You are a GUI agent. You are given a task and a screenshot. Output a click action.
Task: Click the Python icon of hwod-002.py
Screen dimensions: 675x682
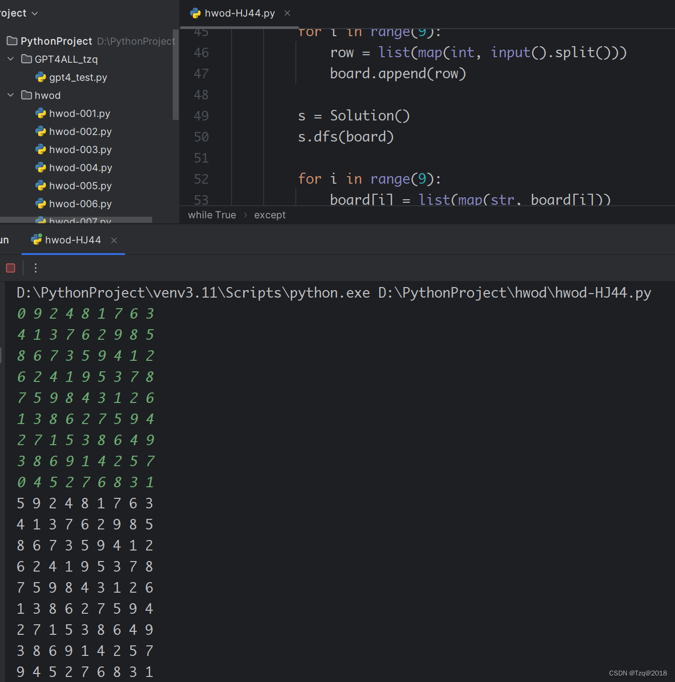click(x=41, y=131)
